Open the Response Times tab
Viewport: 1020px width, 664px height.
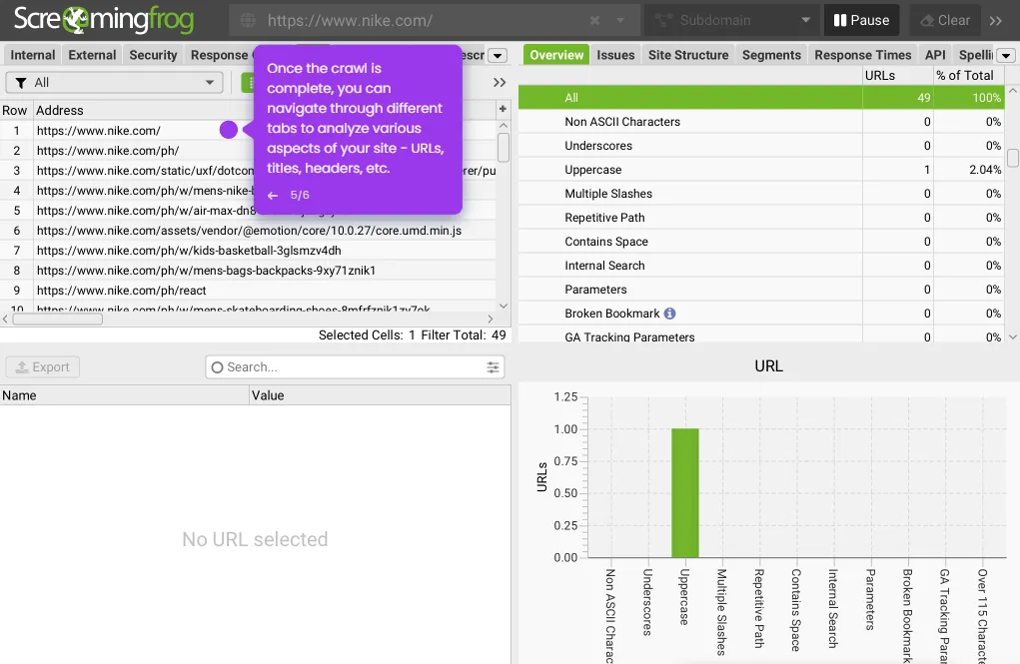click(862, 55)
